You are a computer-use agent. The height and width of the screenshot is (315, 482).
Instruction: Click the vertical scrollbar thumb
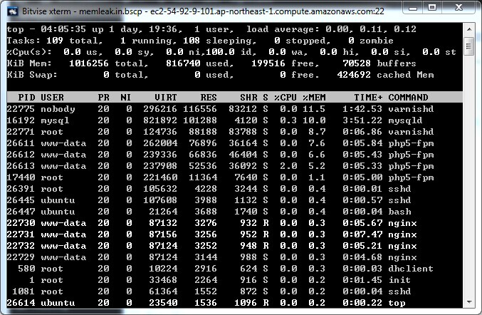(468, 46)
